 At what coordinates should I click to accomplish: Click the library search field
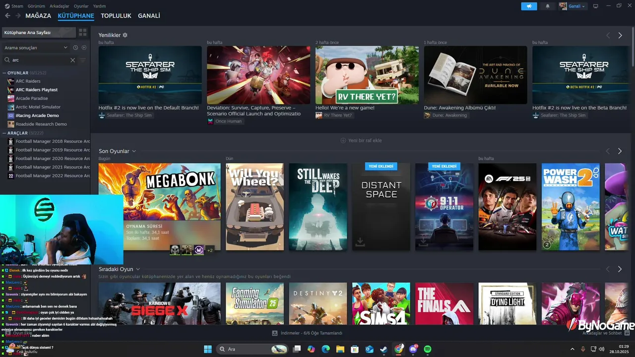[40, 60]
